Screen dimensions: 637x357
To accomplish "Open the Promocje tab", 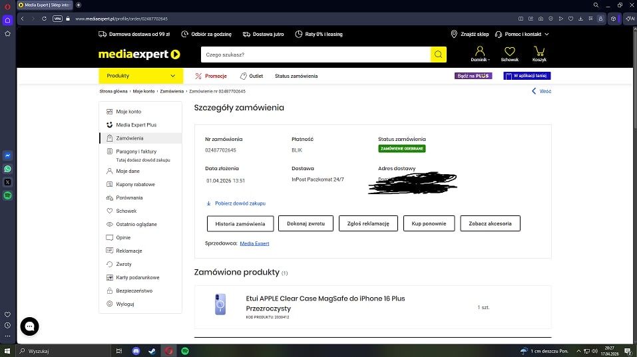I will pyautogui.click(x=211, y=76).
